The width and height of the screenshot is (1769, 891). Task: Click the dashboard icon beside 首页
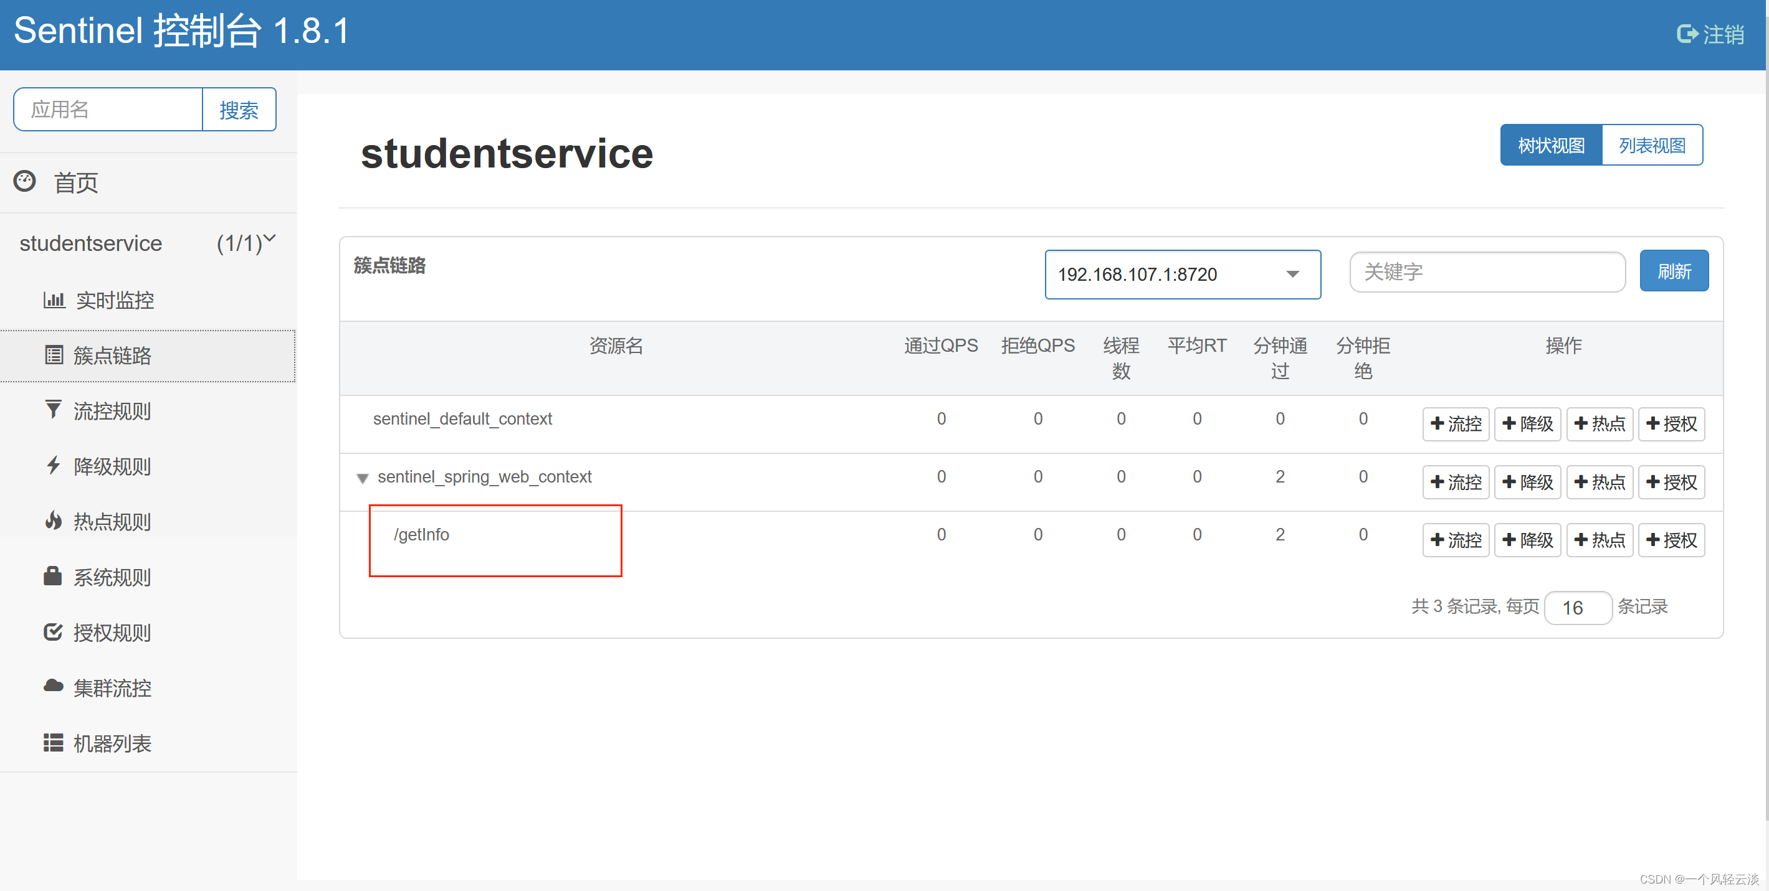tap(25, 181)
